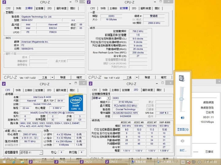
Task: Click the 16 GBytes memory size value
Action: coord(111,20)
